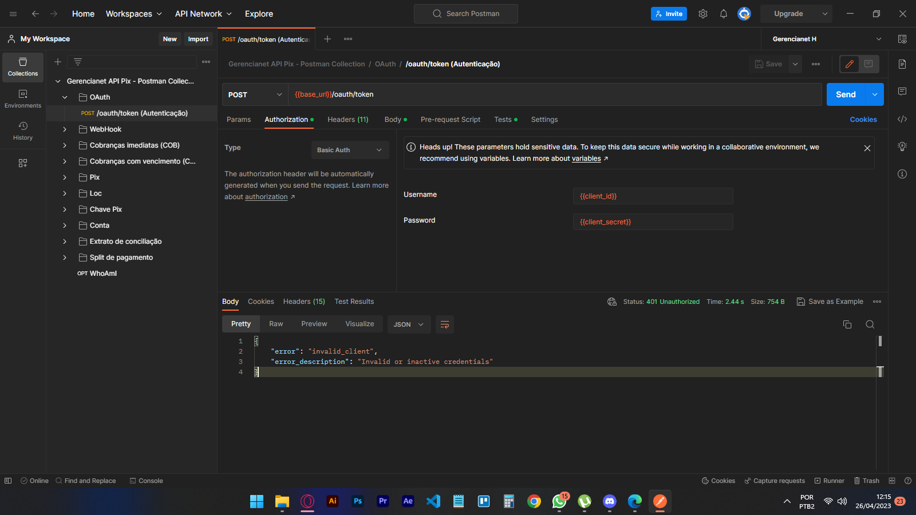Image resolution: width=916 pixels, height=515 pixels.
Task: Click Save as Example
Action: click(830, 302)
